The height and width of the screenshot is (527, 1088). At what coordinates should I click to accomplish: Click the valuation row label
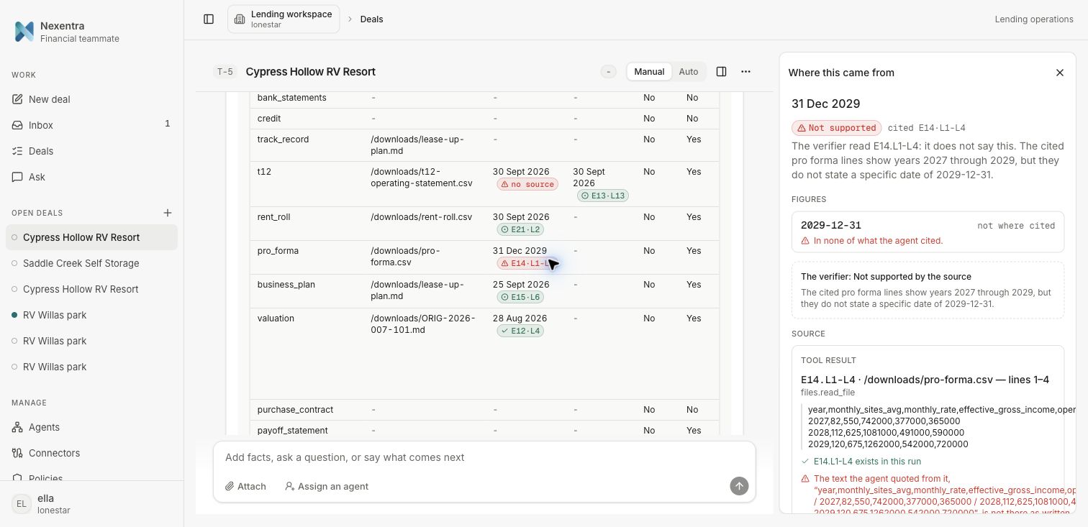pyautogui.click(x=276, y=319)
